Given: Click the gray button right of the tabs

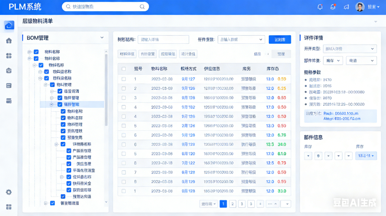Looking at the screenshot, I should (x=281, y=54).
